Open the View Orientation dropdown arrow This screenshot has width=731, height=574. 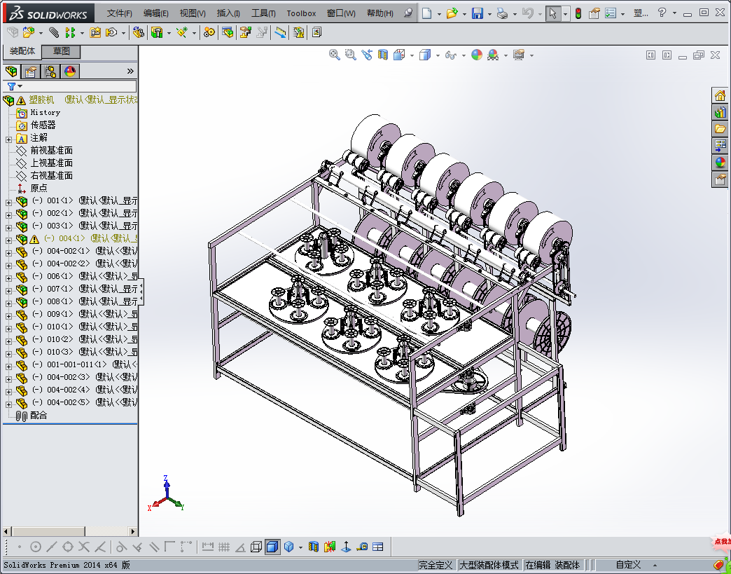click(412, 55)
